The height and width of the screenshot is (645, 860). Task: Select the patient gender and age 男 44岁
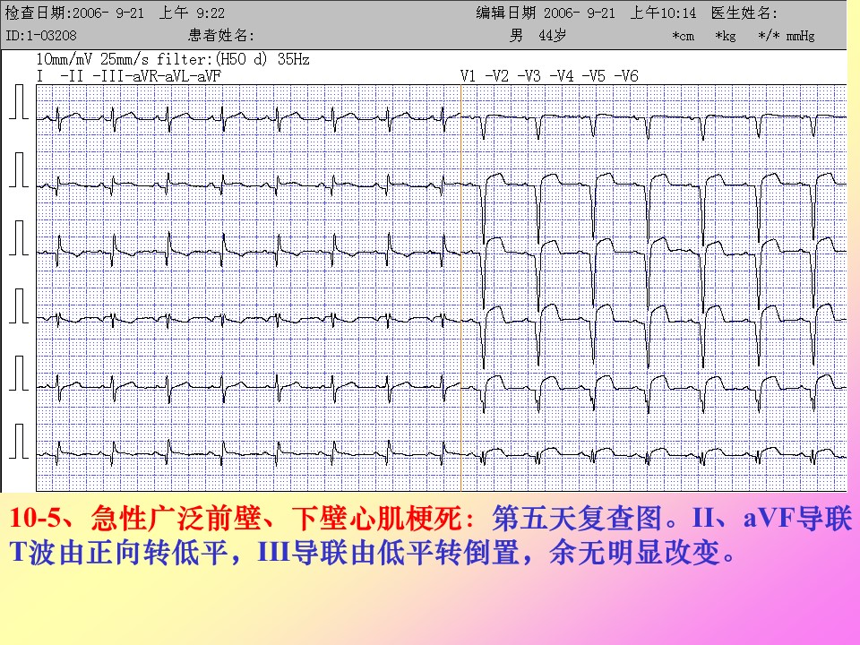pos(537,36)
